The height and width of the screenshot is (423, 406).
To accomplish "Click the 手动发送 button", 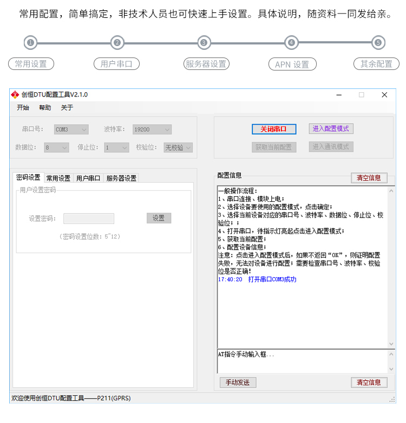I will click(x=238, y=382).
